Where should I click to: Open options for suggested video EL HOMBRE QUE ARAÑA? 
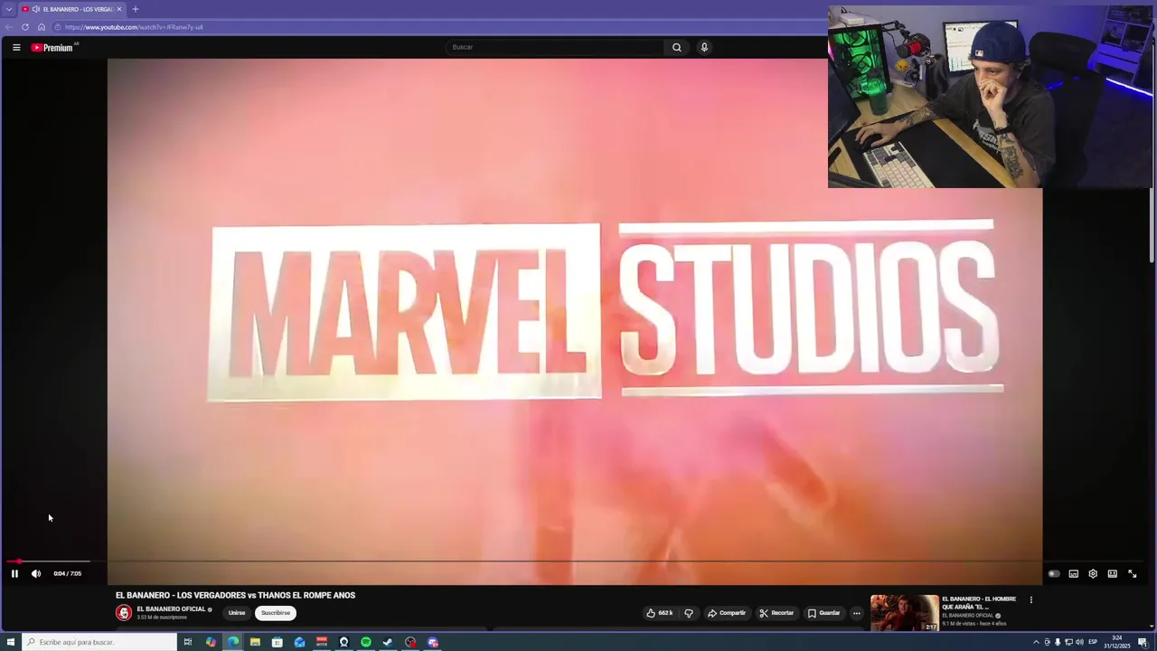coord(1030,599)
